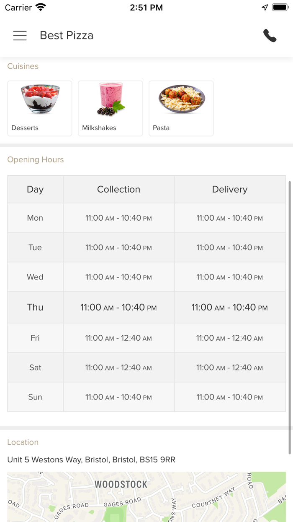Select the Sun row day cell
The height and width of the screenshot is (522, 293).
(35, 397)
